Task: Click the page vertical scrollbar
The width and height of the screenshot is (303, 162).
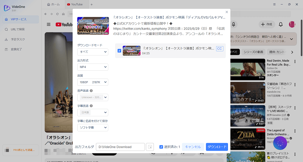Action: click(301, 37)
